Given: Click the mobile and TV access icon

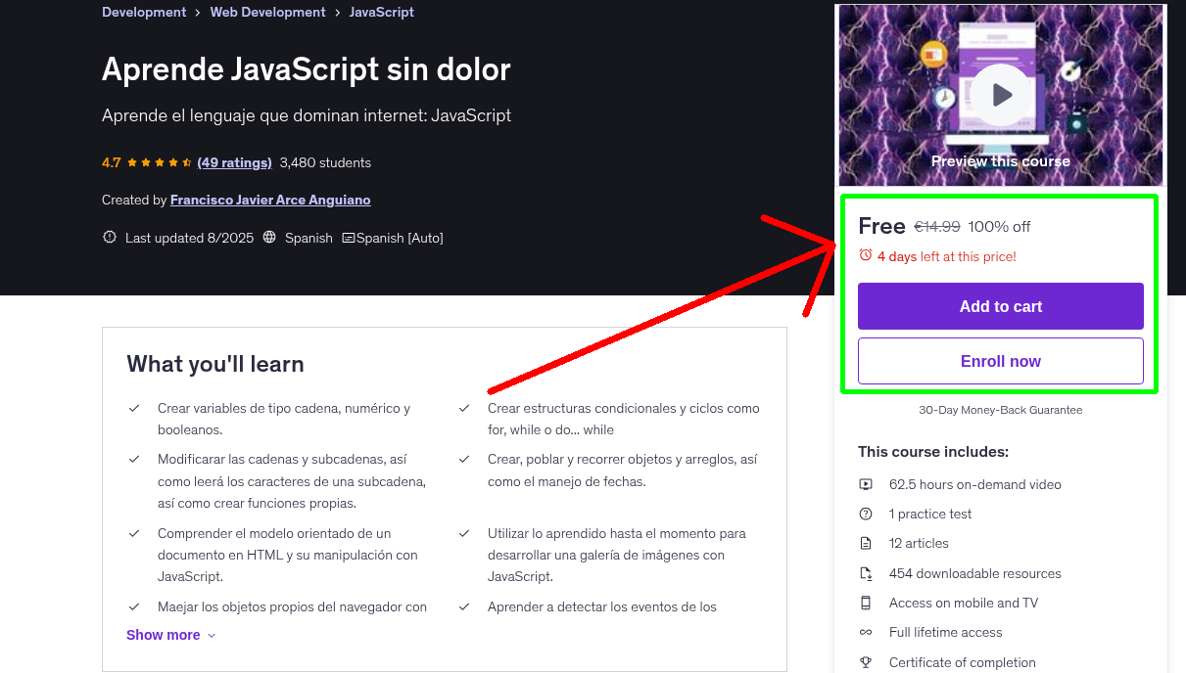Looking at the screenshot, I should (x=866, y=603).
